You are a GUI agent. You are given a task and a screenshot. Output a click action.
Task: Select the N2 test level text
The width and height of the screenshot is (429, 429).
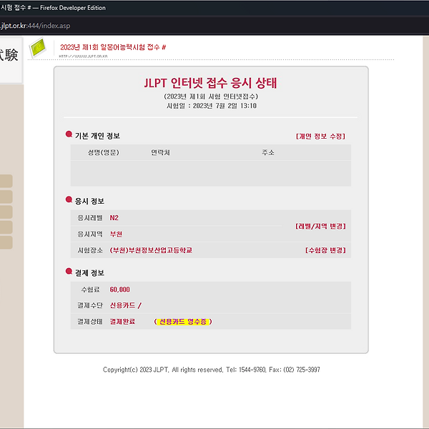[x=114, y=218]
